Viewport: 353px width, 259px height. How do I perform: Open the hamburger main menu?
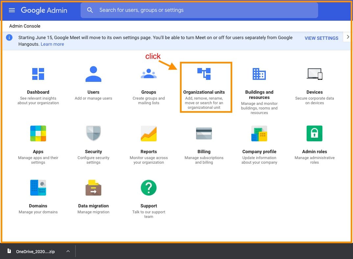12,10
